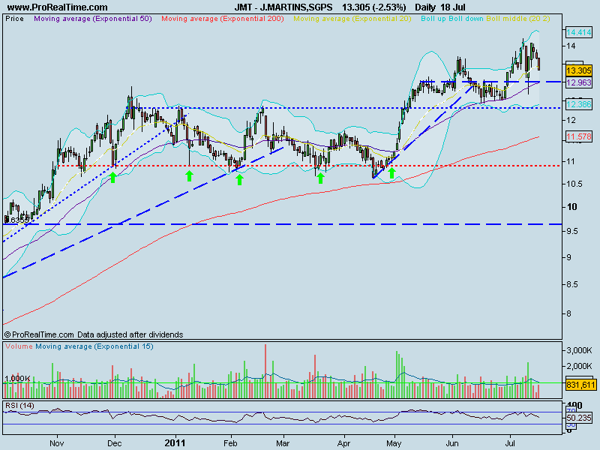The width and height of the screenshot is (600, 450).
Task: Click the Feb label on time axis
Action: click(x=230, y=443)
